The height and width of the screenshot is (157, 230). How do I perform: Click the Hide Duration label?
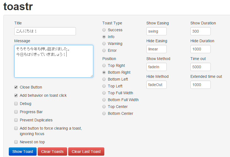point(202,41)
